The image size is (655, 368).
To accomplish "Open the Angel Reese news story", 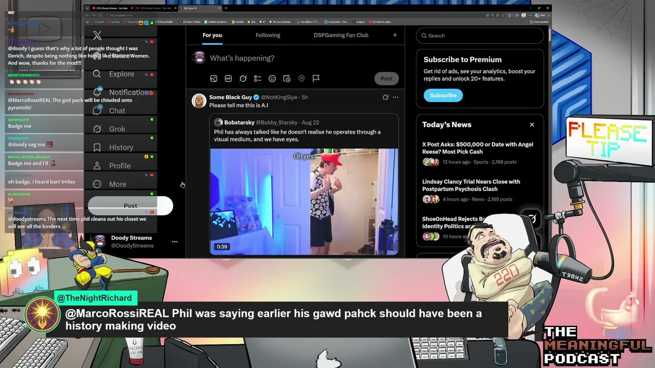I will point(477,153).
